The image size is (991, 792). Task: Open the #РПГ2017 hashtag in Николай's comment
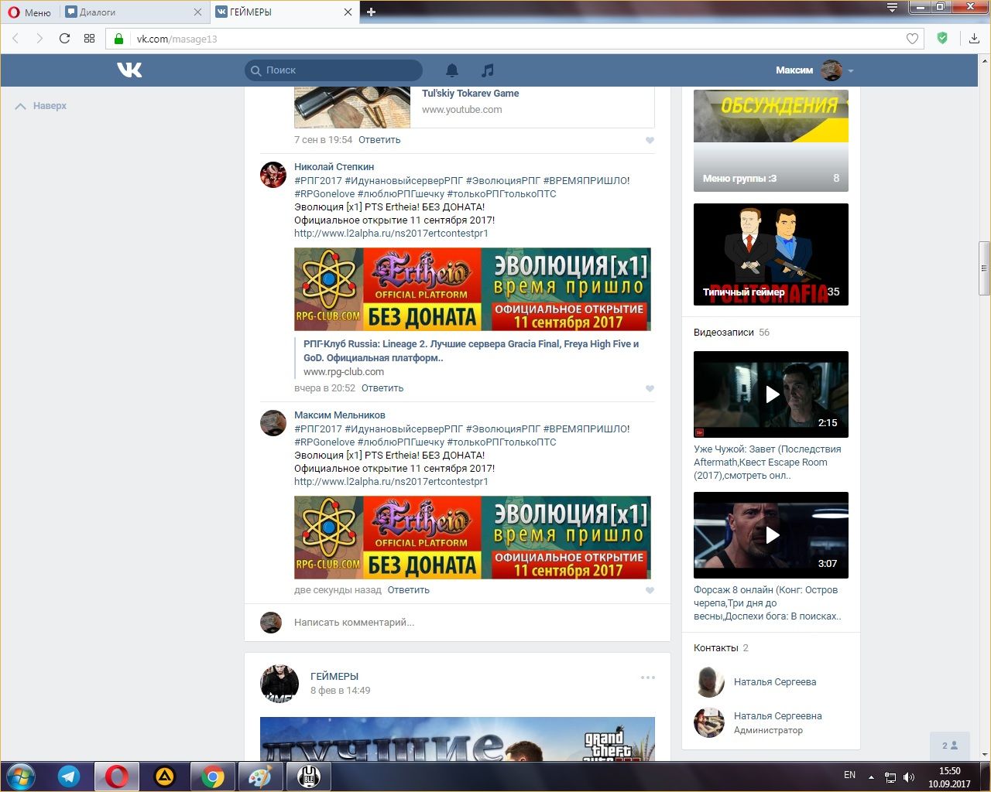tap(317, 180)
